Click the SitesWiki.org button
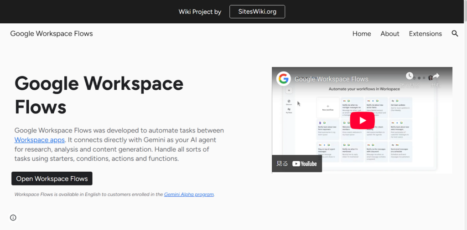 (257, 12)
